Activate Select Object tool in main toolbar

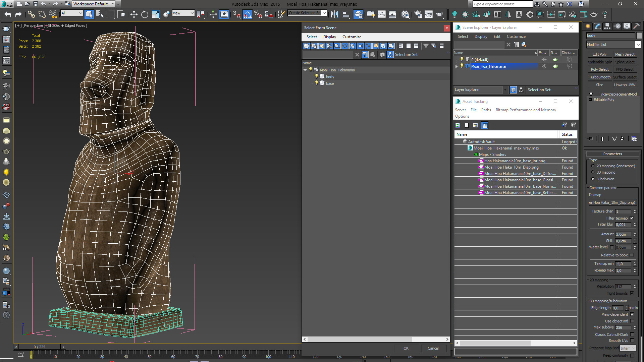89,14
